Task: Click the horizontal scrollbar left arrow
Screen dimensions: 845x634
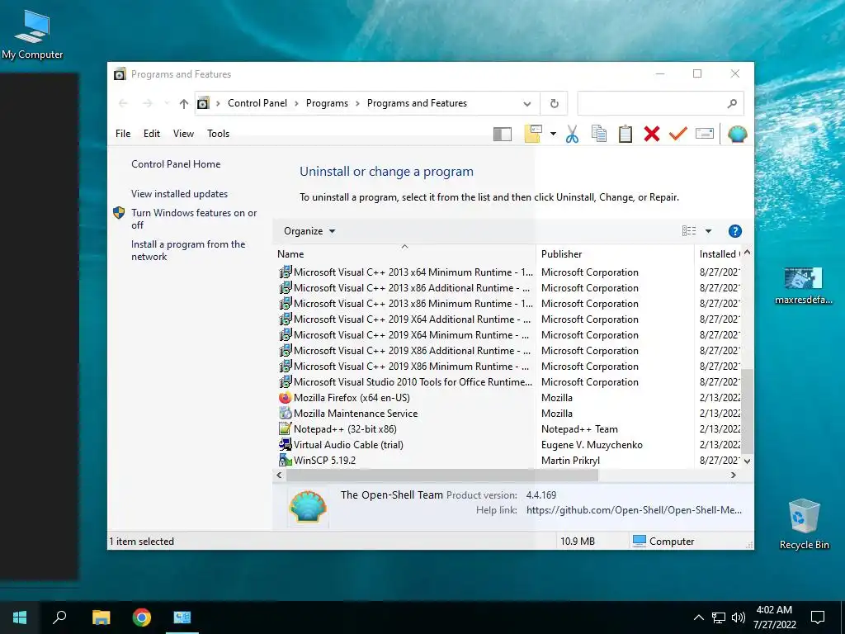Action: (x=279, y=475)
